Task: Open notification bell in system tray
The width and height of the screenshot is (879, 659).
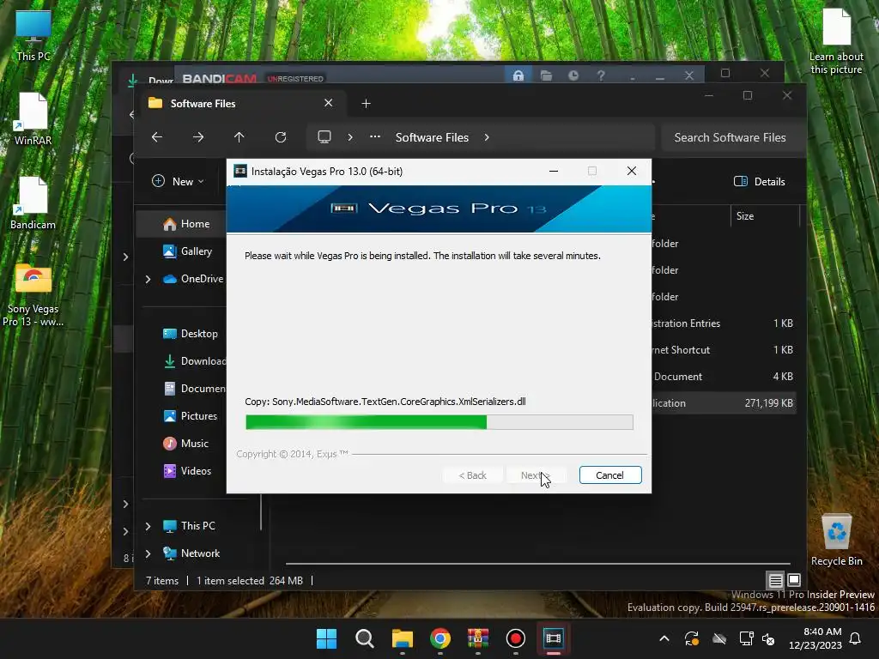Action: click(x=856, y=638)
